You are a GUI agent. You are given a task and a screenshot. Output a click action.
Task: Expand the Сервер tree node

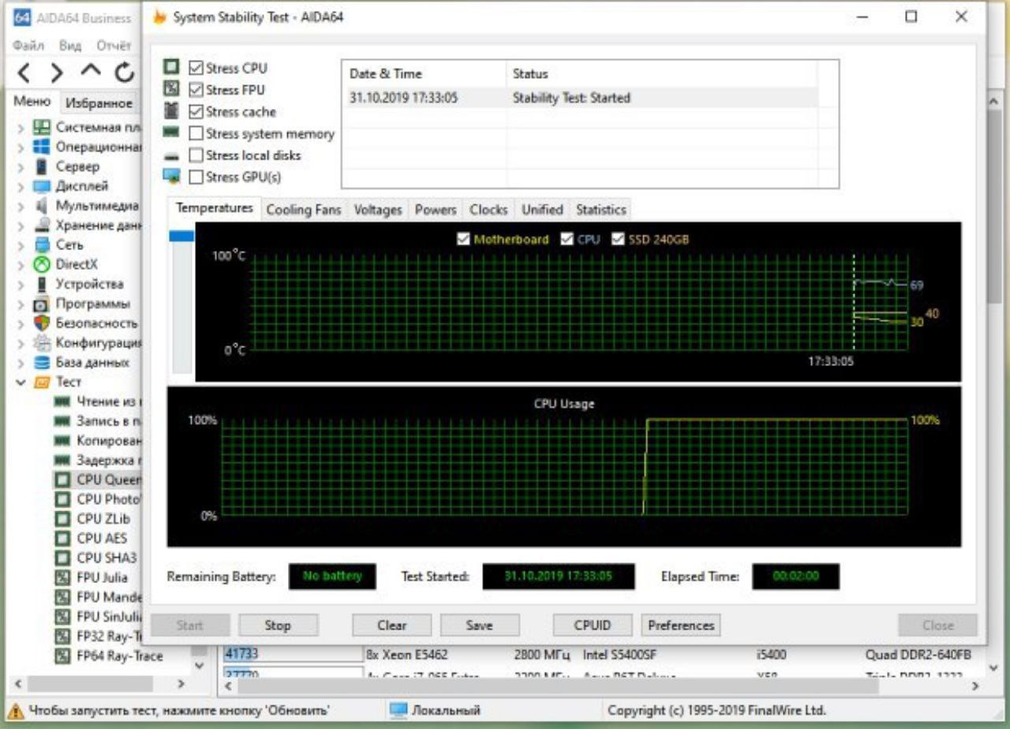pyautogui.click(x=21, y=166)
